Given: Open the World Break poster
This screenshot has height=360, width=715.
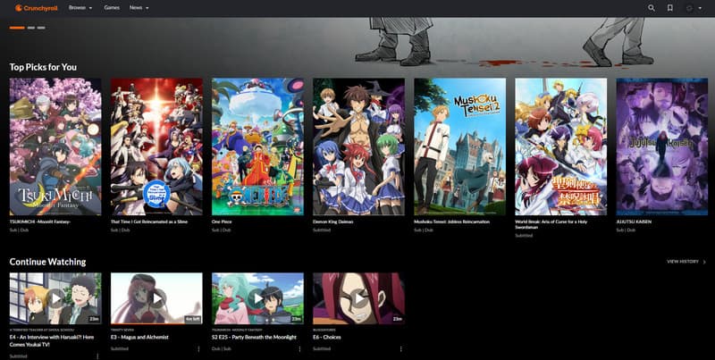Looking at the screenshot, I should point(561,147).
